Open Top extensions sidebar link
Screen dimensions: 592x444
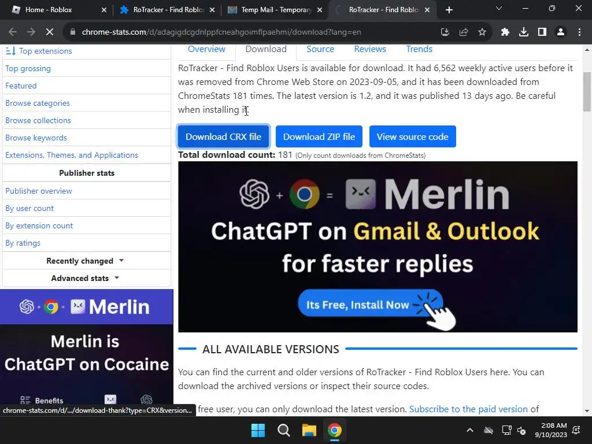45,51
